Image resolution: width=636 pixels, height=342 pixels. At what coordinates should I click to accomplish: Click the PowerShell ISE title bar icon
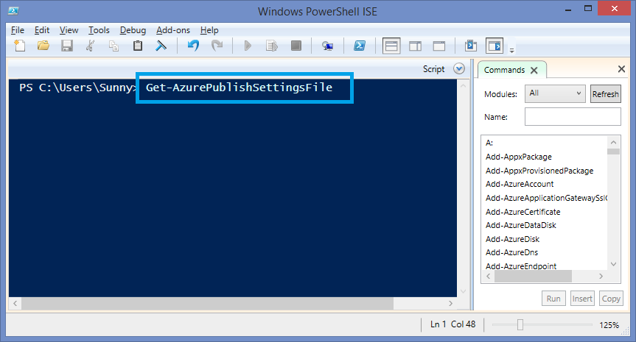point(13,11)
